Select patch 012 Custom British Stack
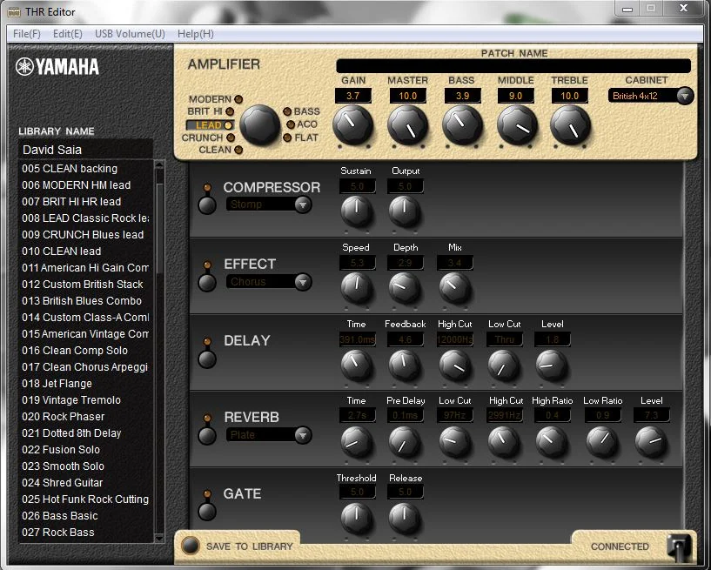711x570 pixels. click(x=85, y=285)
